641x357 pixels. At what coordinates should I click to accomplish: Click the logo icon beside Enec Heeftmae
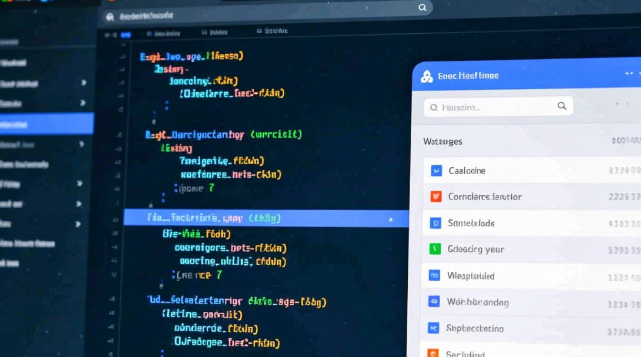click(x=426, y=77)
